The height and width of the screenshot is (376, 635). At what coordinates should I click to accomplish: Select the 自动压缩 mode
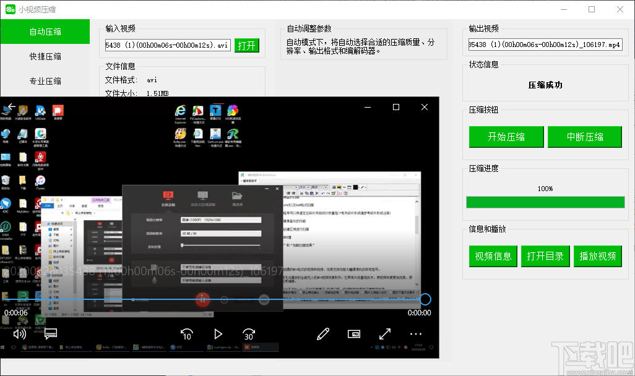click(x=44, y=32)
